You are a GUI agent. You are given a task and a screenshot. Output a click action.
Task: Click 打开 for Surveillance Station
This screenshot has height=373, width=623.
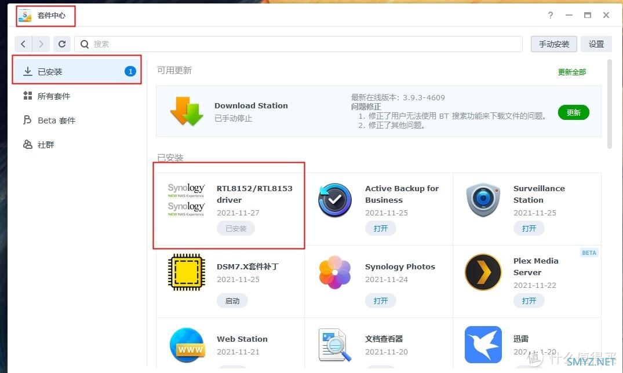click(x=529, y=228)
